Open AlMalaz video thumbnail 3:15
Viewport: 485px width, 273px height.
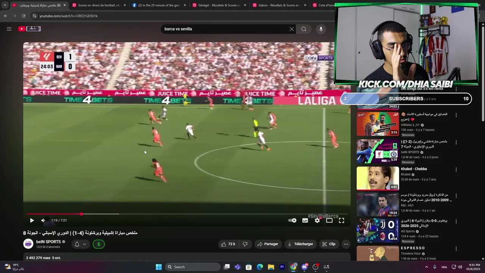click(378, 124)
